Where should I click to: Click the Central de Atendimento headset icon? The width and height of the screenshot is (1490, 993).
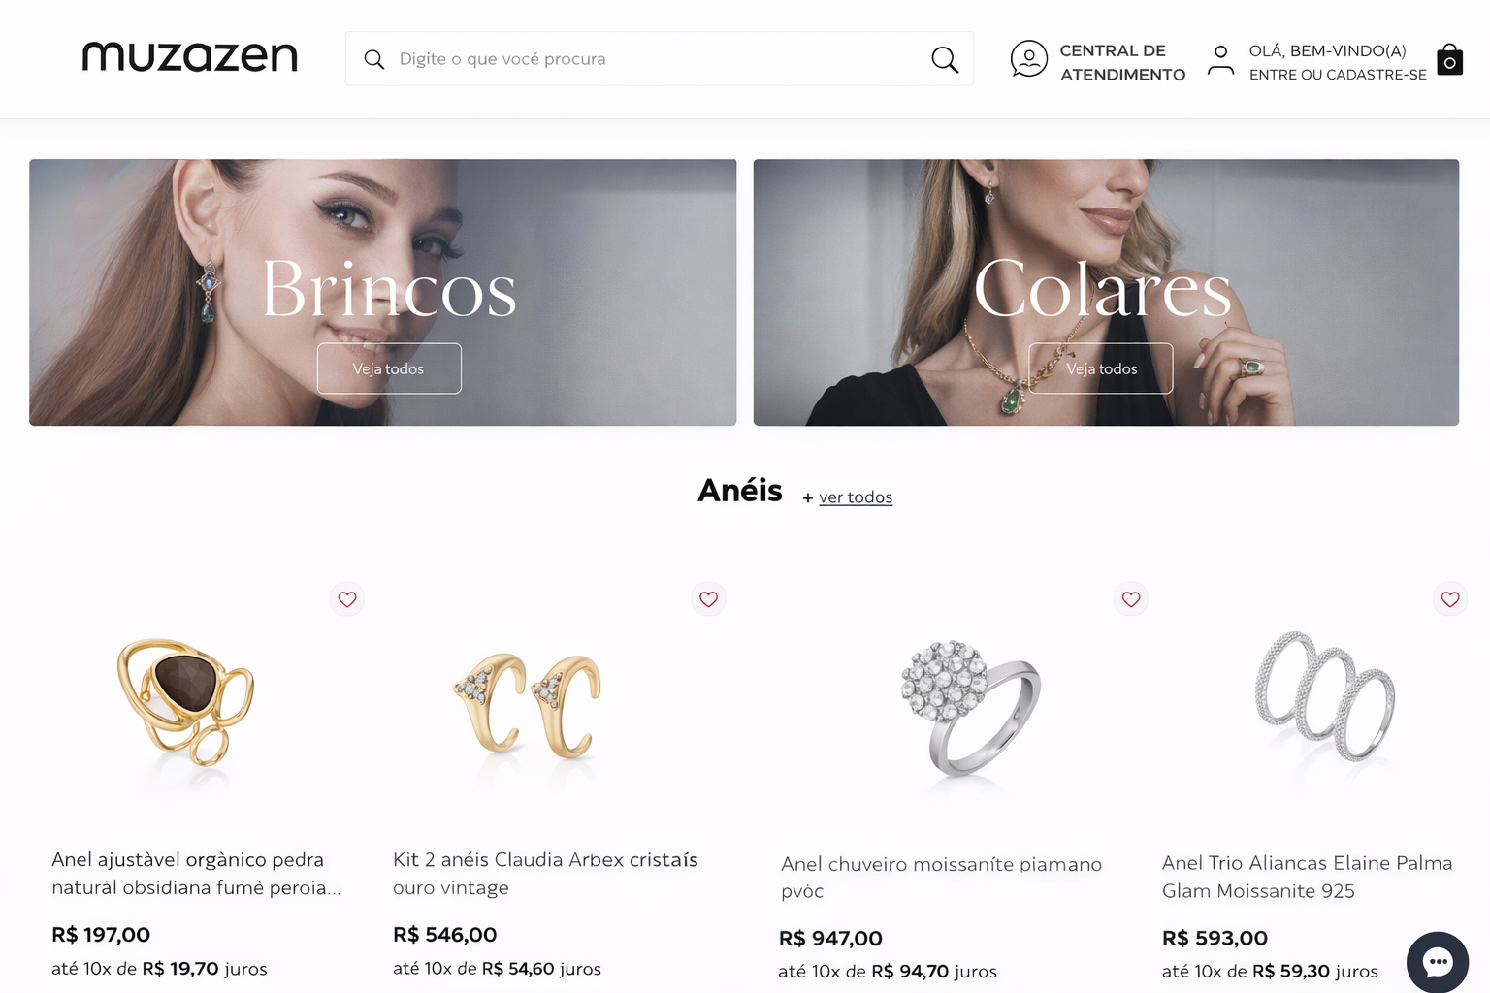click(1029, 59)
